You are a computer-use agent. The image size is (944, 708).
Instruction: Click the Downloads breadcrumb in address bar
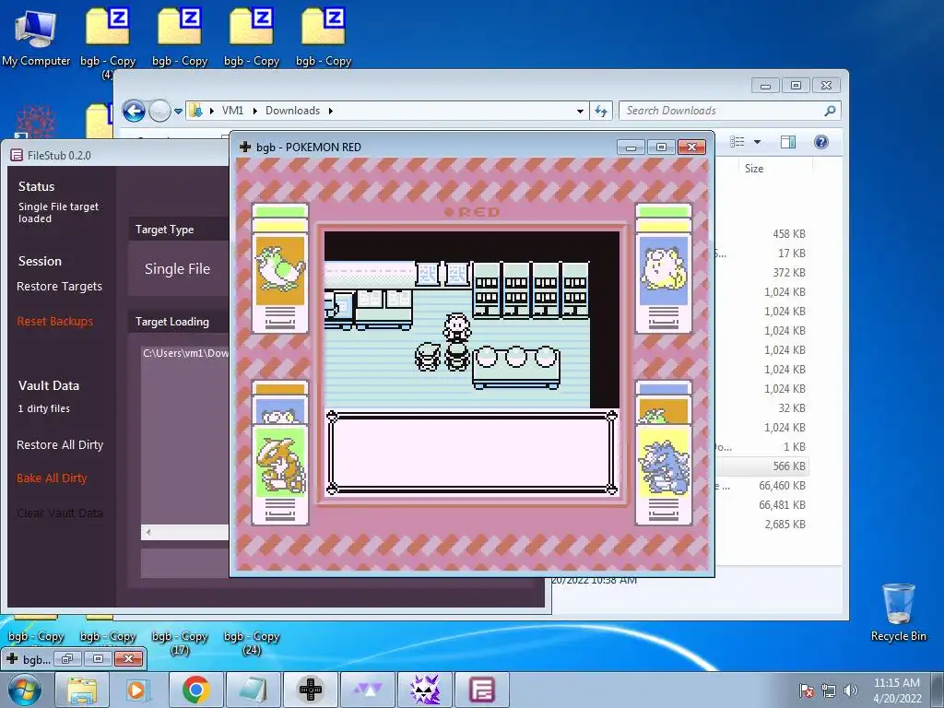292,111
